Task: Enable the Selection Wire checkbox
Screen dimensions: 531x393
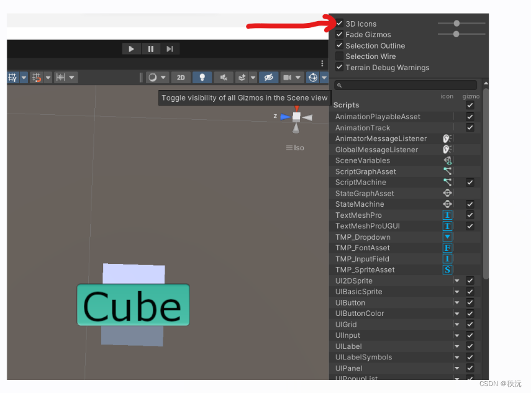Action: [x=339, y=56]
